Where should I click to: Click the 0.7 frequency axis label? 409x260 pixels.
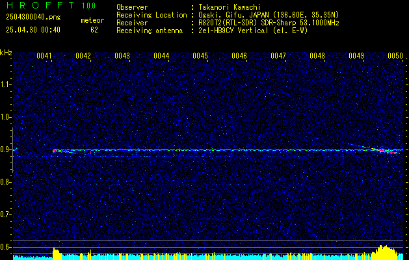5,215
